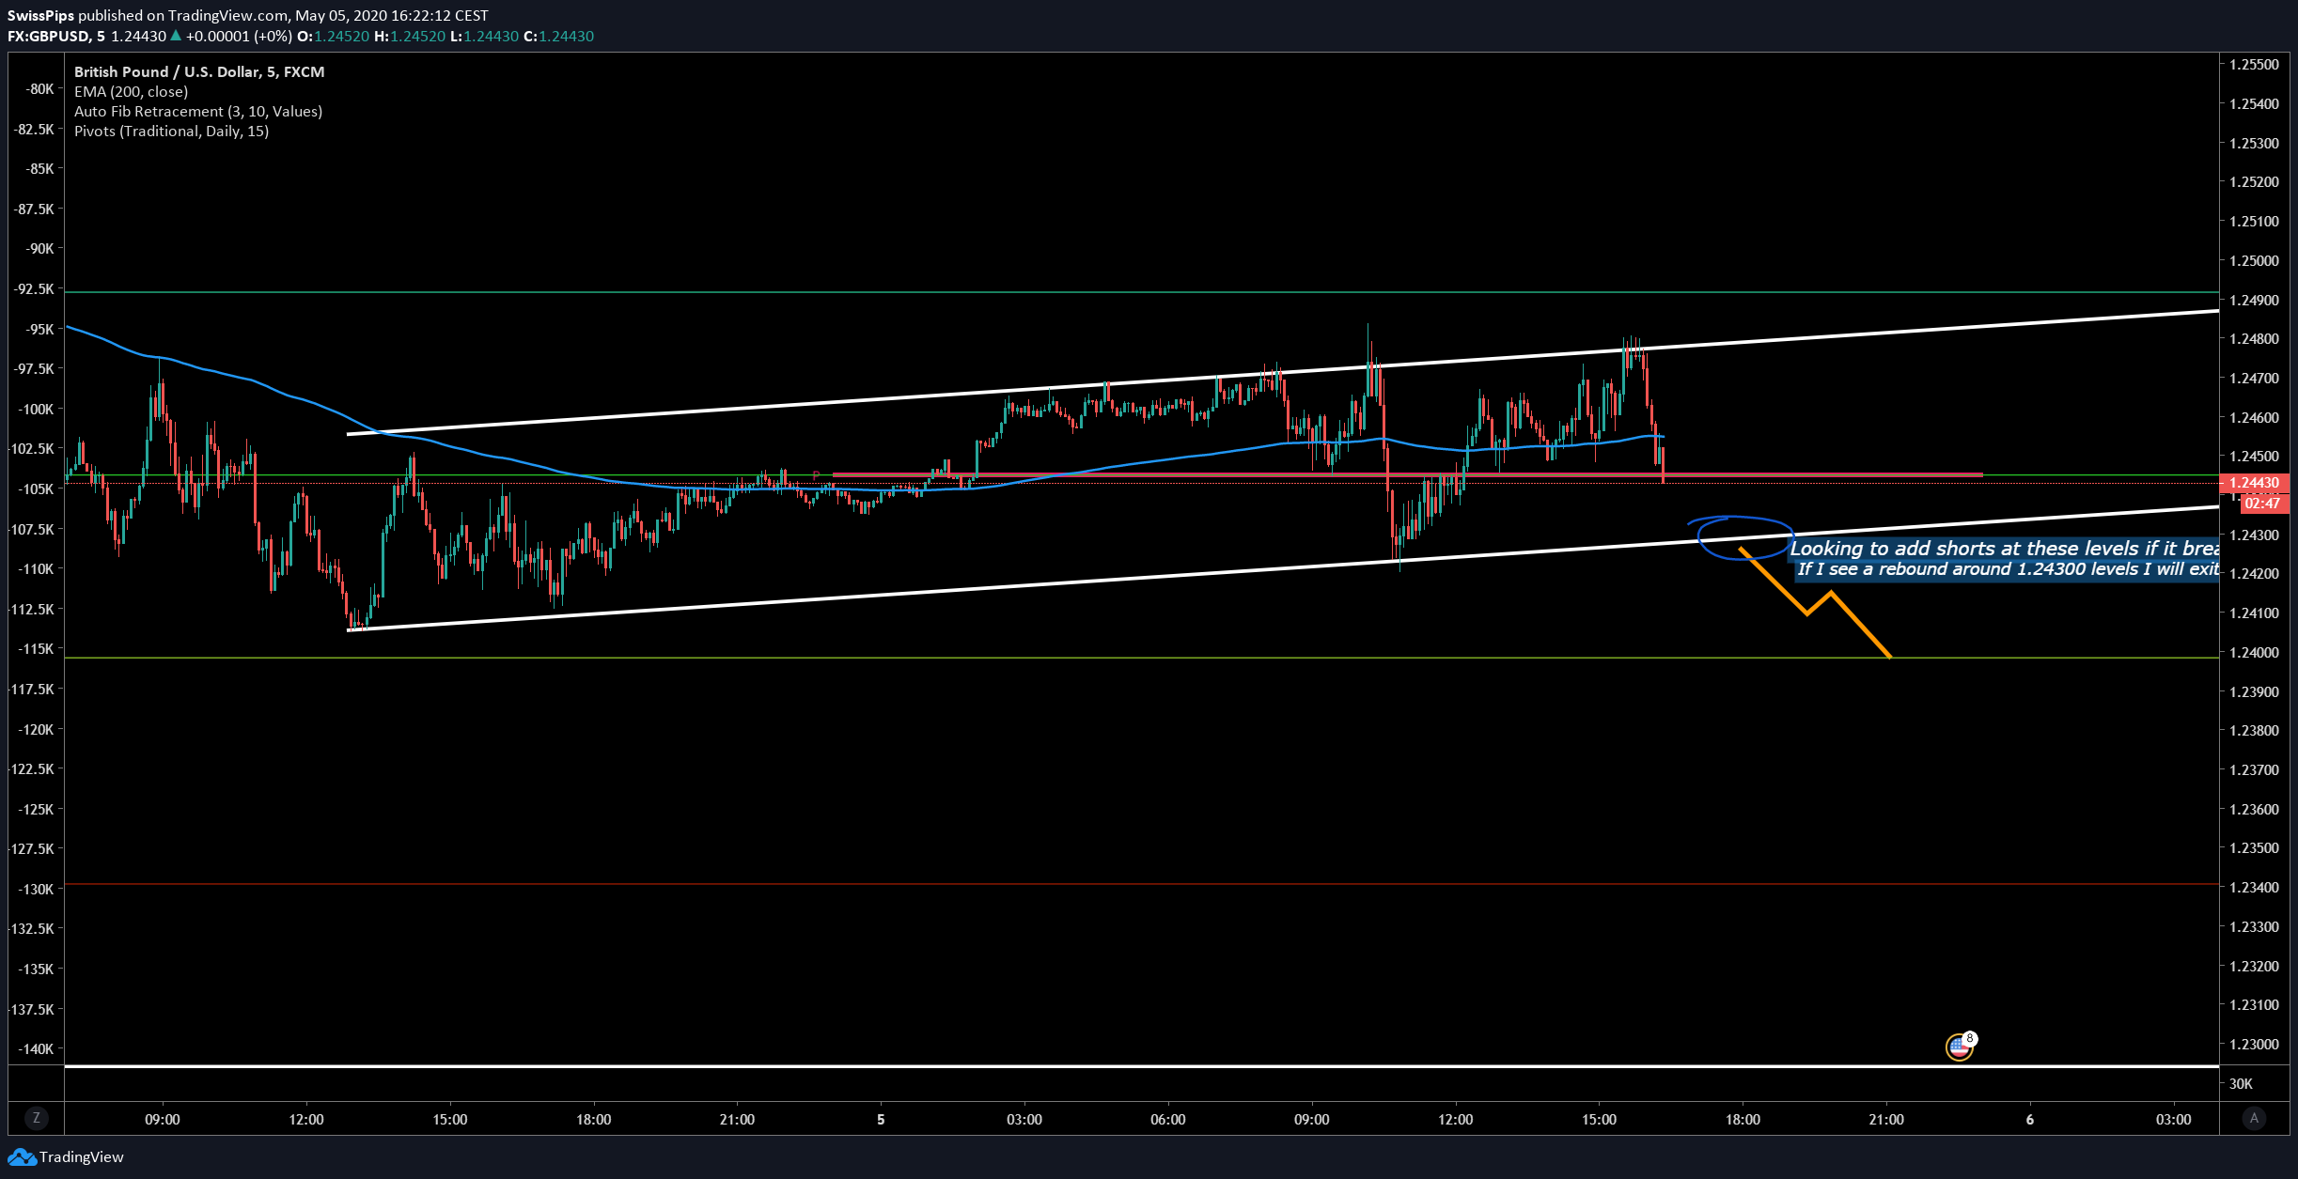Viewport: 2298px width, 1179px height.
Task: Click the high value H:1.24520 in the header
Action: pos(409,36)
